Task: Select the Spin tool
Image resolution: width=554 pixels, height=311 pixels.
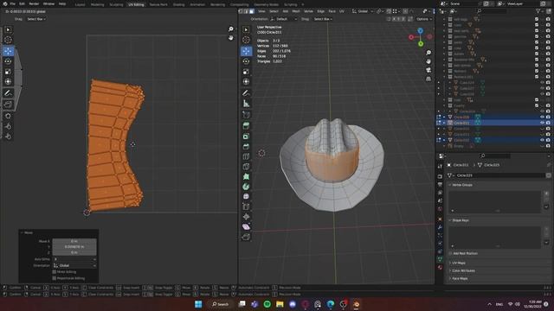Action: (246, 187)
